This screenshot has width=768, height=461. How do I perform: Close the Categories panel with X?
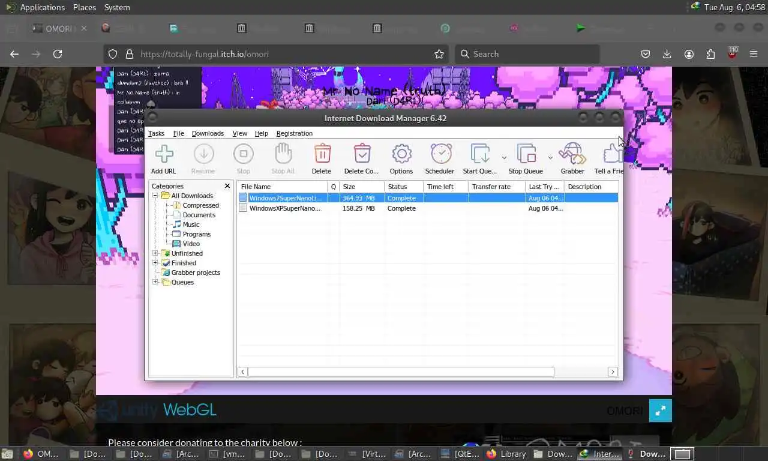227,186
